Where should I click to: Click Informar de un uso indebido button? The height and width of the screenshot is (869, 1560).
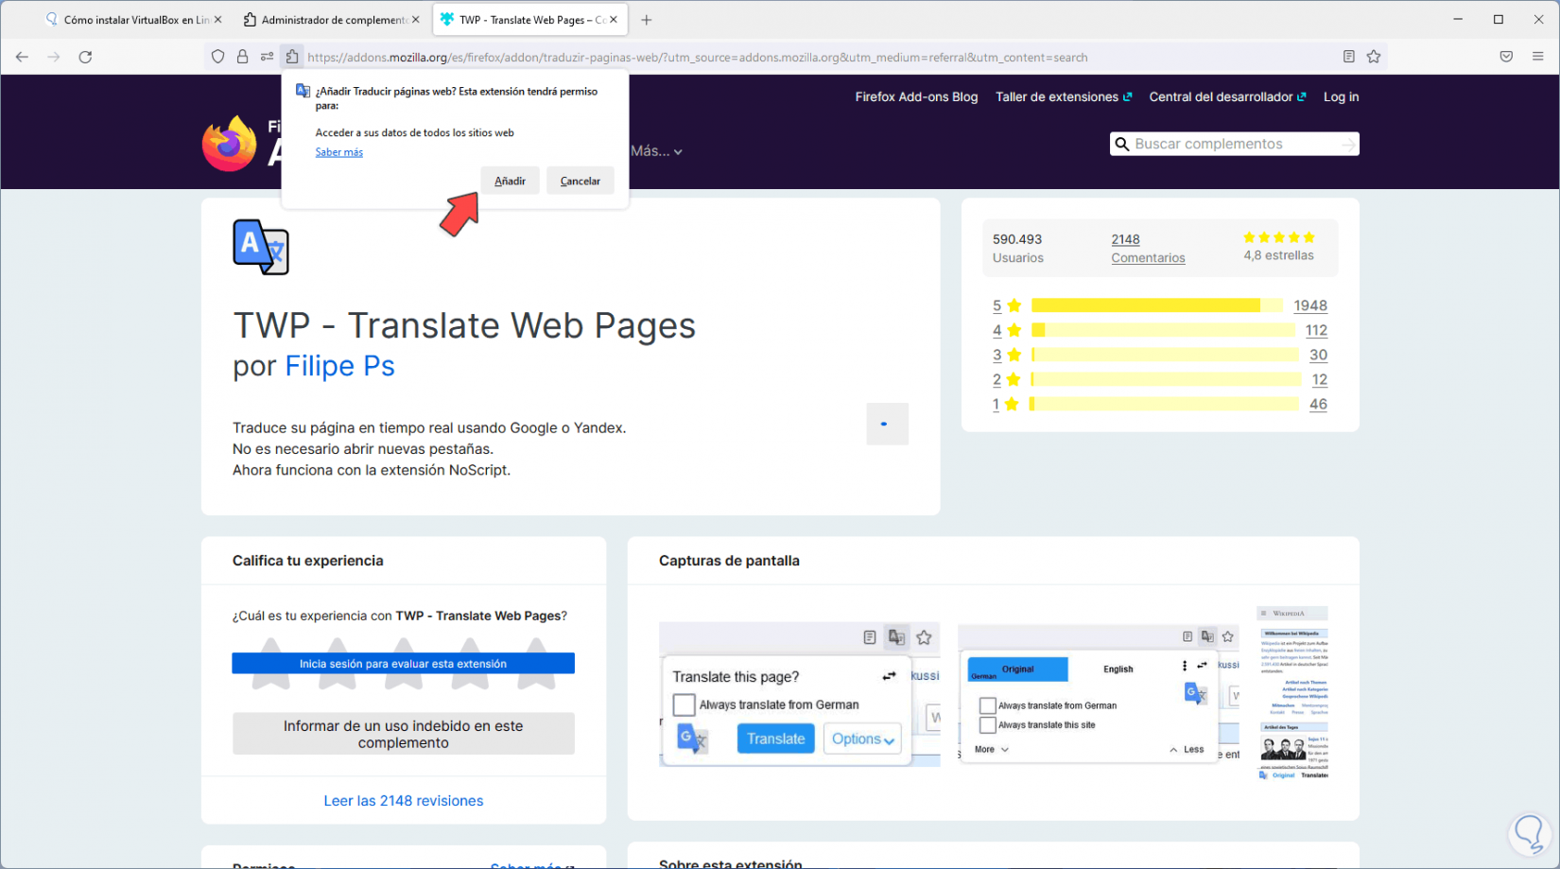coord(404,734)
